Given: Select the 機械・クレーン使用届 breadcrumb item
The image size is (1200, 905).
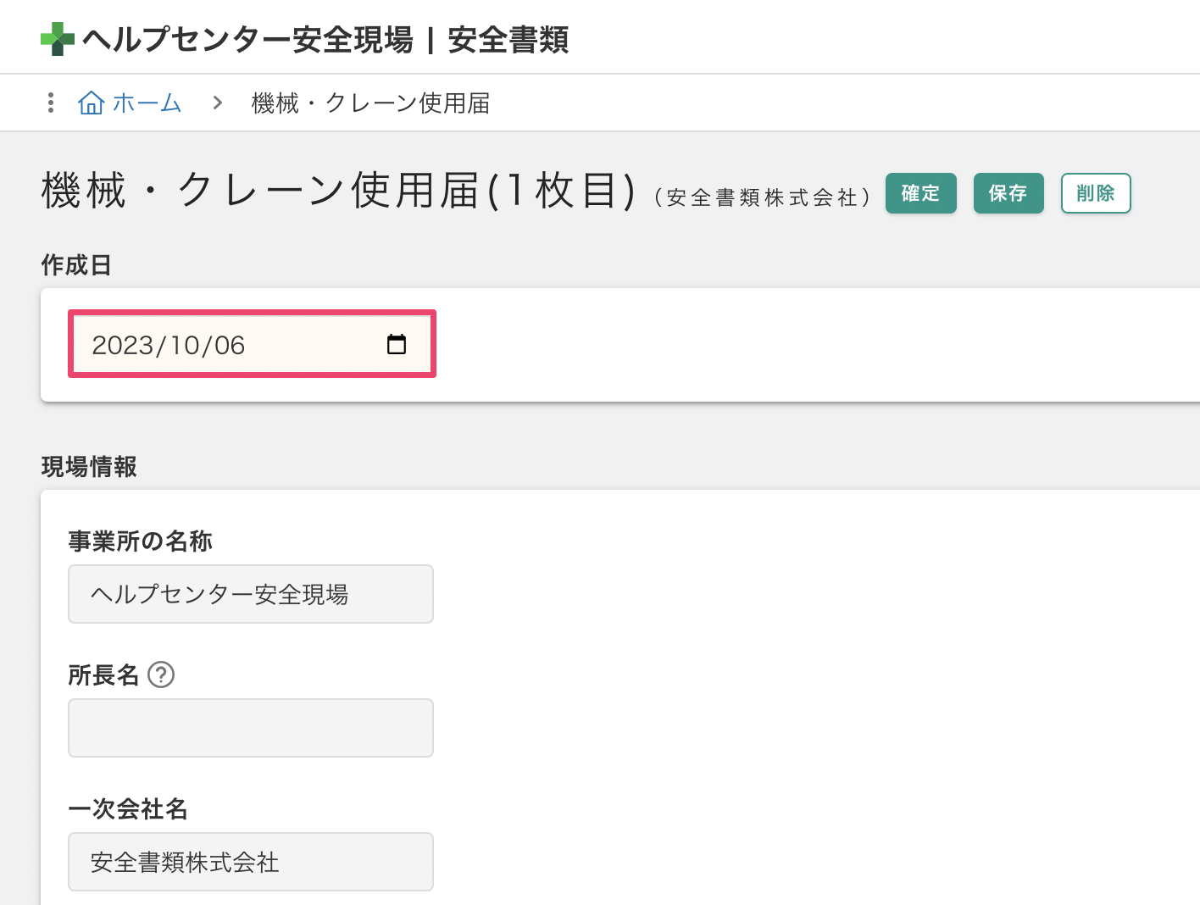Looking at the screenshot, I should (x=370, y=103).
